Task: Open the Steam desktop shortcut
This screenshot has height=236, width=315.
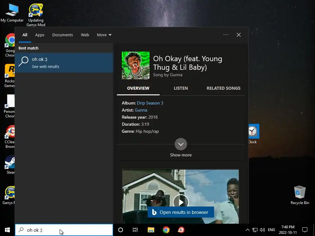Action: (10, 165)
